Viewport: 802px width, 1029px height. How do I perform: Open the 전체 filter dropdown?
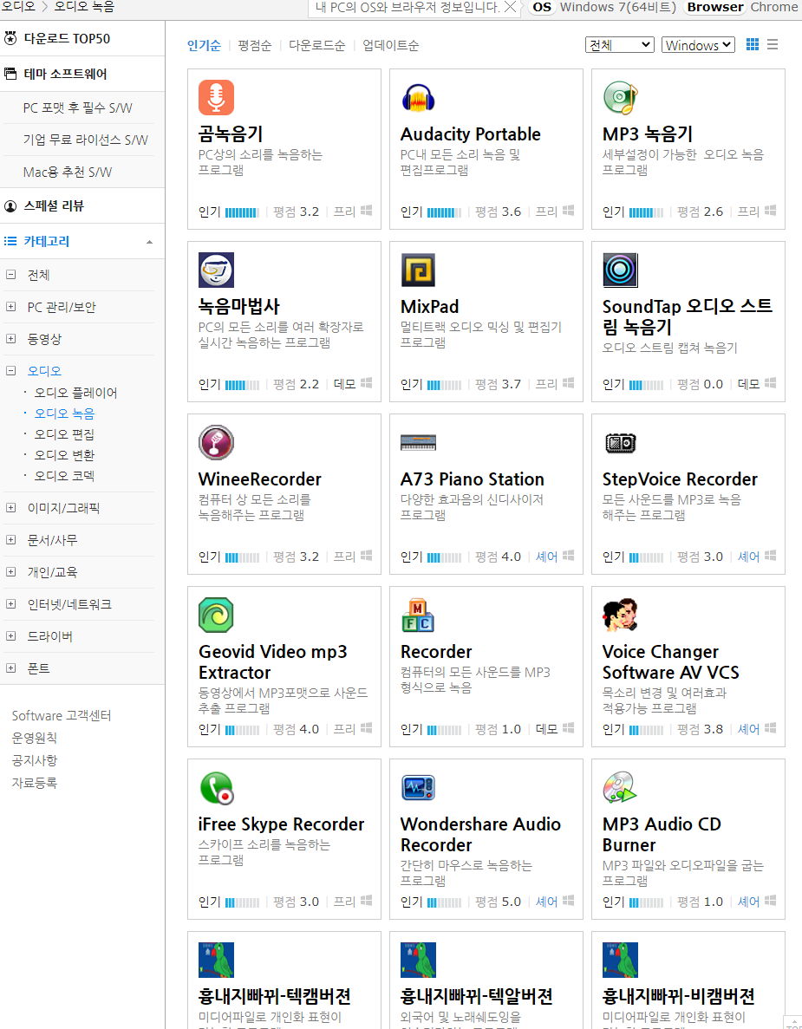(620, 44)
